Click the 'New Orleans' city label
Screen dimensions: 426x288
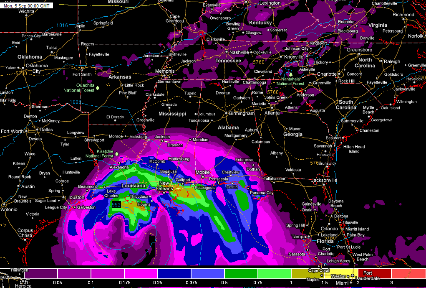[164, 186]
